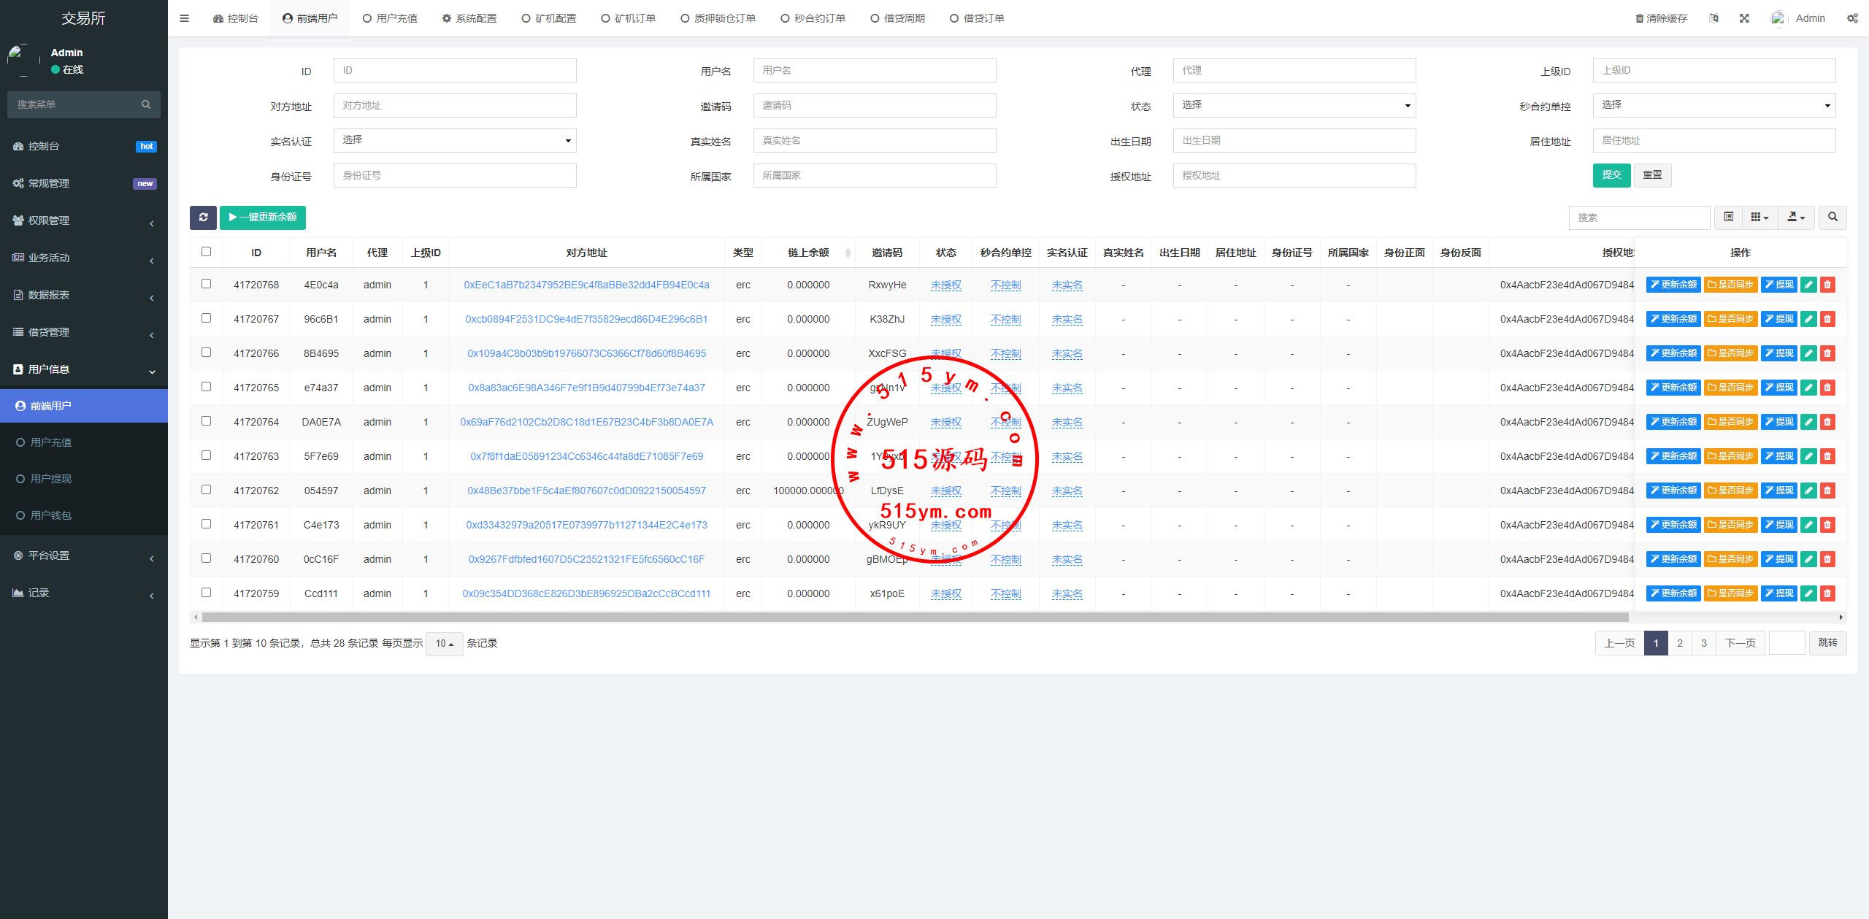Open the column selection grid icon
Screen dimensions: 1869x919
pos(1759,218)
